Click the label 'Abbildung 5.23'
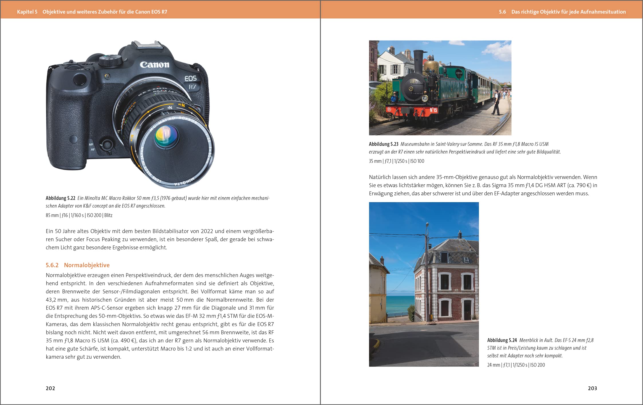643x405 pixels. (384, 144)
